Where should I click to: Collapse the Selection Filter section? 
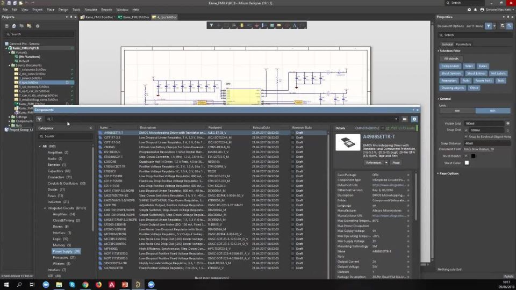tap(439, 51)
